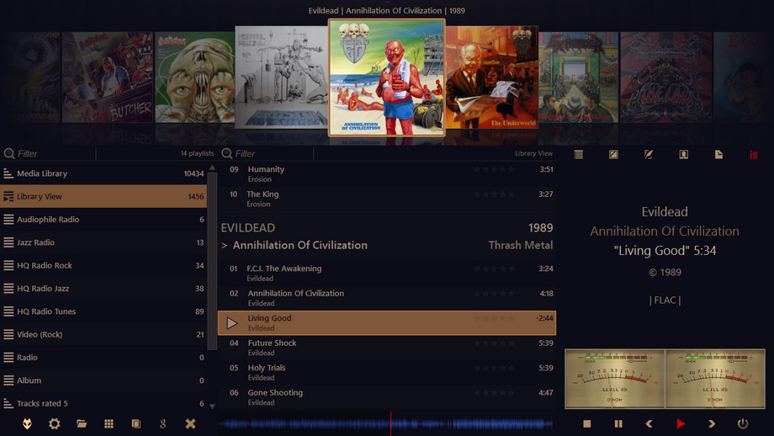Click the red play button
Viewport: 774px width, 436px height.
681,423
